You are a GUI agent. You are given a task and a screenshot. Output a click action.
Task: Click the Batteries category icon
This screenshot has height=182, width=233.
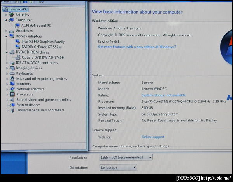click(x=11, y=14)
